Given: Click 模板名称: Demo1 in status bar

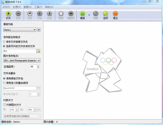Looking at the screenshot, I should pyautogui.click(x=11, y=122).
